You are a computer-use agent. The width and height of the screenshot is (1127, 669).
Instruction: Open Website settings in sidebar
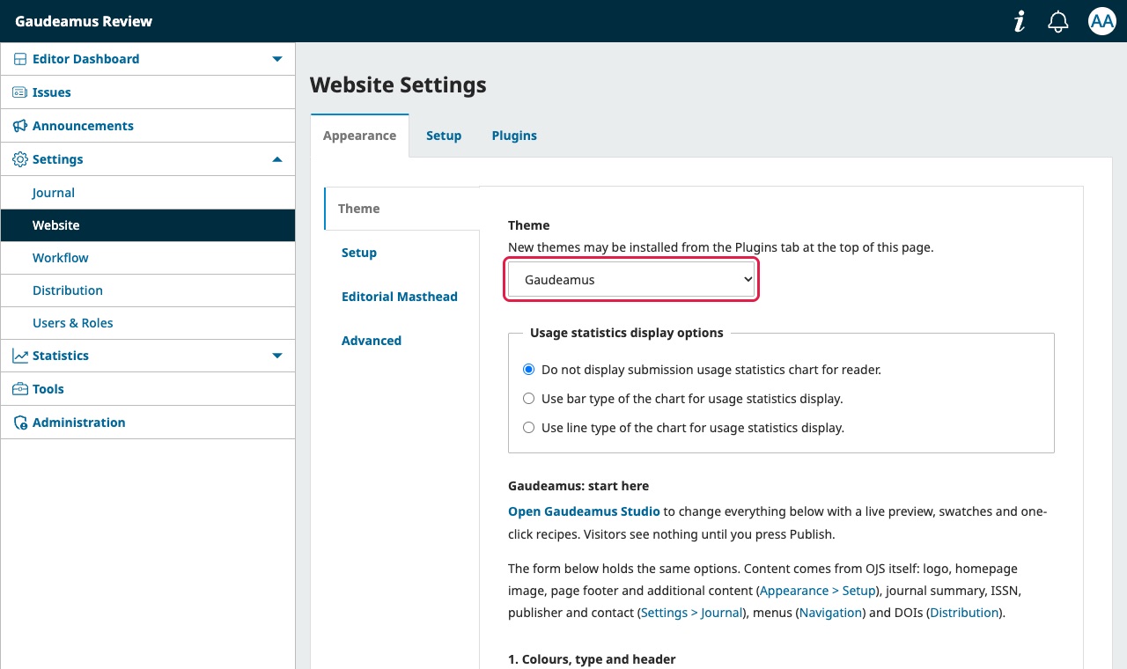point(148,225)
